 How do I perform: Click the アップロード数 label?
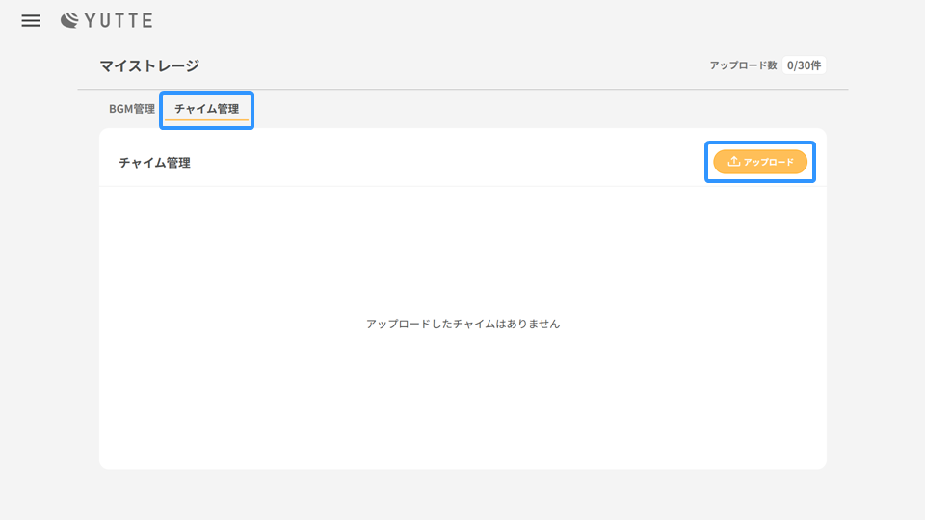click(743, 65)
